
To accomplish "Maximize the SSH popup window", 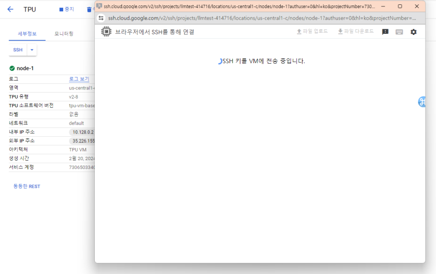I will click(399, 6).
